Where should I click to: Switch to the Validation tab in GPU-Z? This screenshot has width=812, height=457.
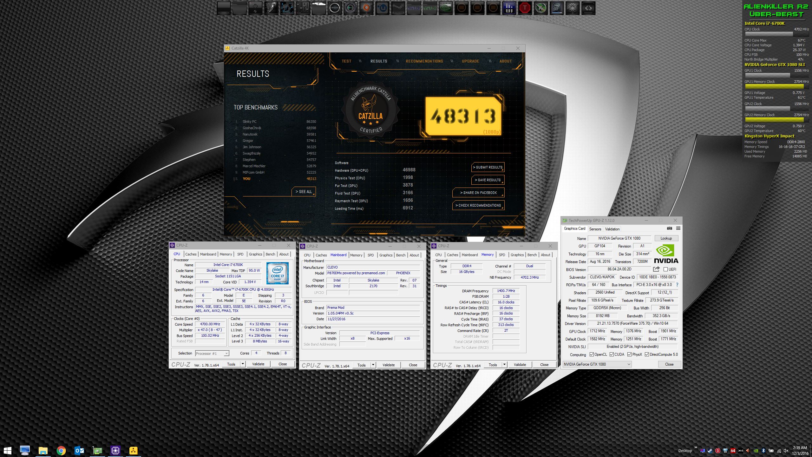coord(612,229)
